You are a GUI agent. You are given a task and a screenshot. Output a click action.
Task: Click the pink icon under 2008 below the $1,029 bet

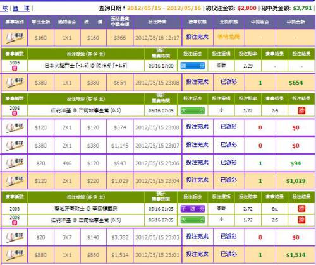tap(15, 223)
